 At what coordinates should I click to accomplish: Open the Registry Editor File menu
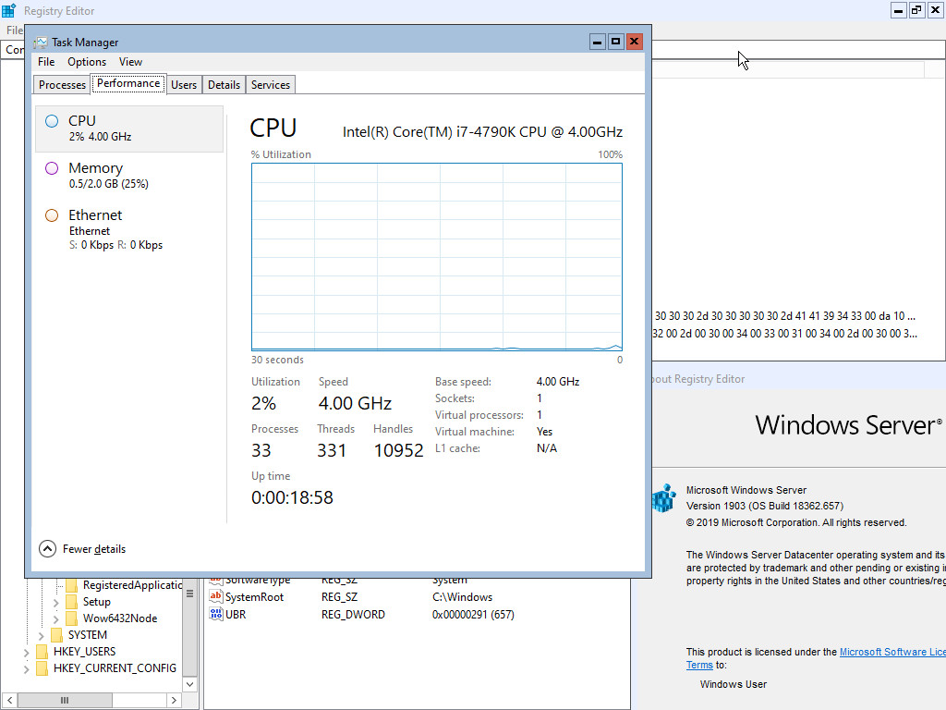[14, 31]
